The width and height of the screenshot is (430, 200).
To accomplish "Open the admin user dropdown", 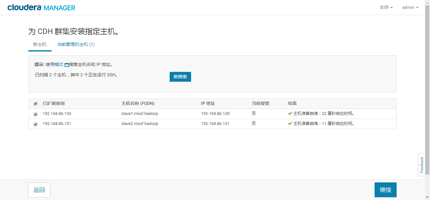I will click(410, 7).
